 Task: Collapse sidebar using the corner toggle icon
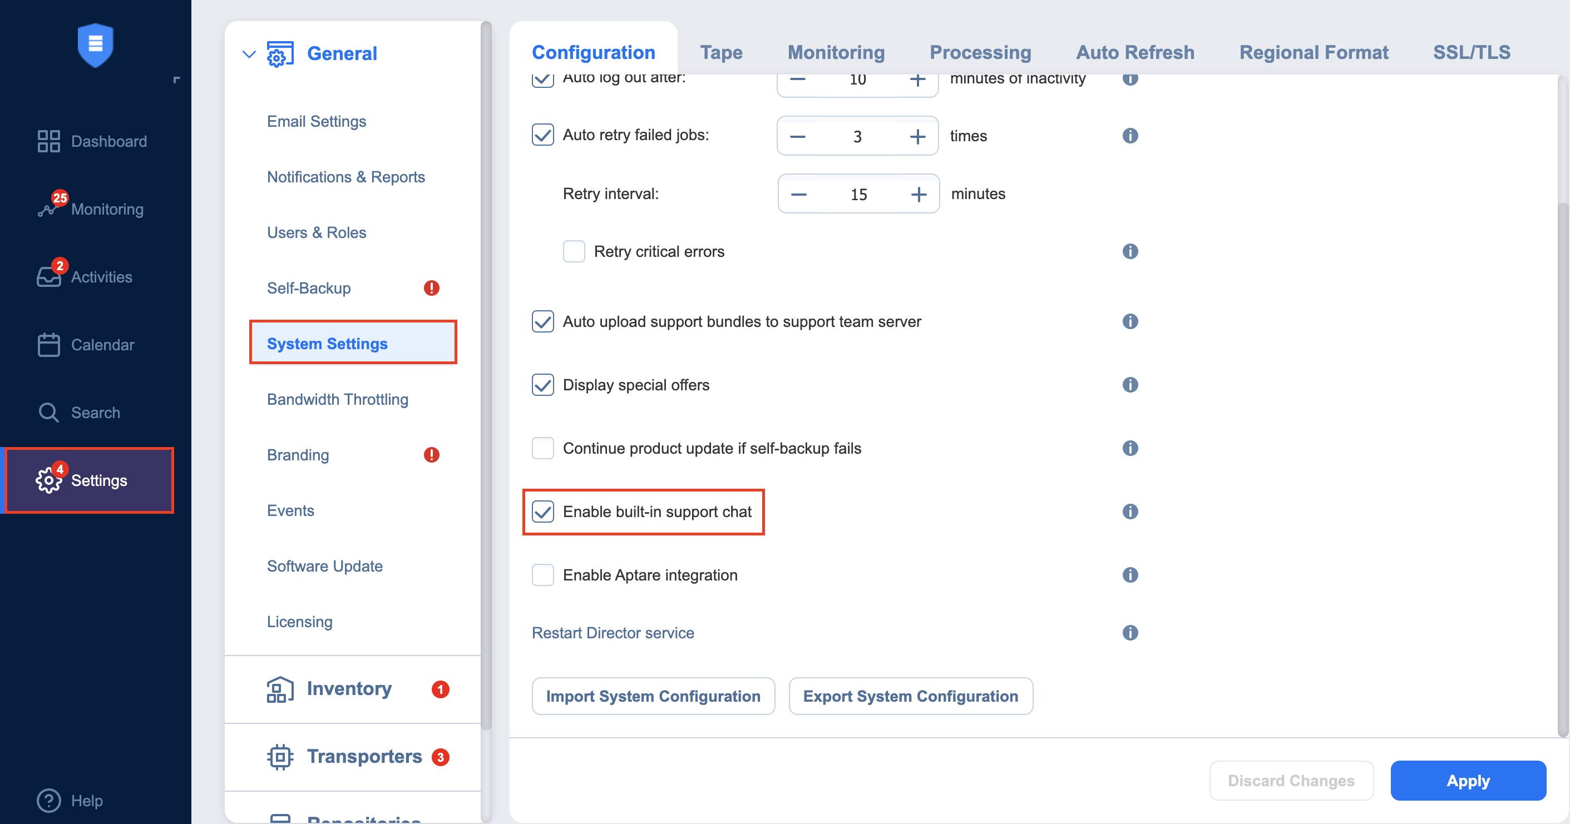[177, 80]
